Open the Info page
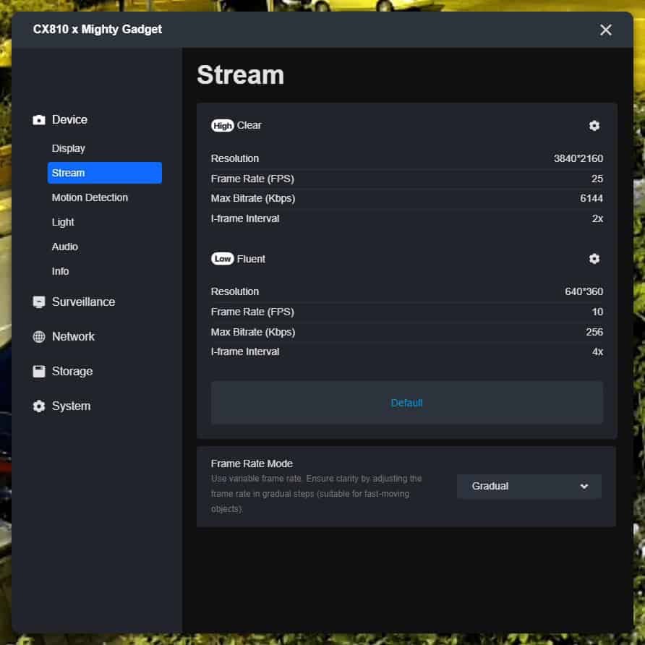The height and width of the screenshot is (645, 645). pos(61,271)
